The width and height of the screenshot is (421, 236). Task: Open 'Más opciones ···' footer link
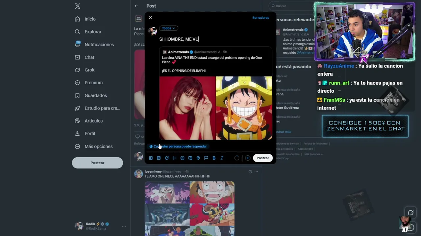[x=313, y=154]
